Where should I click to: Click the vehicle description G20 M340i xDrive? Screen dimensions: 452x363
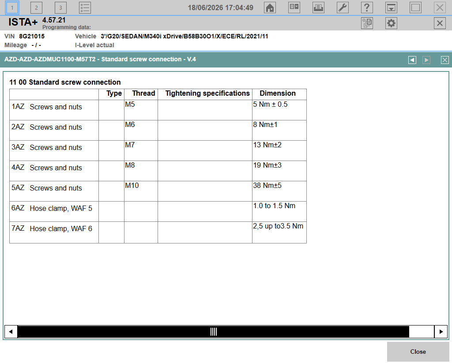(184, 36)
